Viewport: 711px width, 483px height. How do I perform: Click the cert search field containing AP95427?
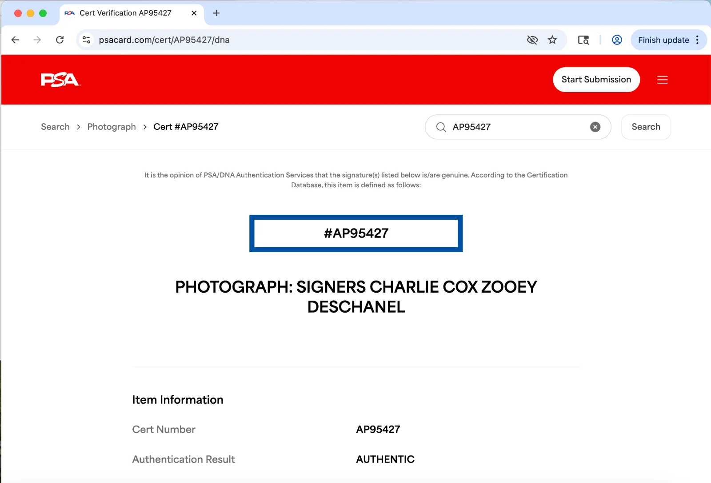pyautogui.click(x=518, y=127)
